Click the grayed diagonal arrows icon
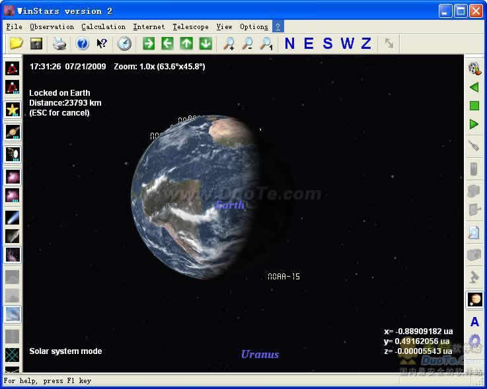The height and width of the screenshot is (389, 487). click(389, 44)
